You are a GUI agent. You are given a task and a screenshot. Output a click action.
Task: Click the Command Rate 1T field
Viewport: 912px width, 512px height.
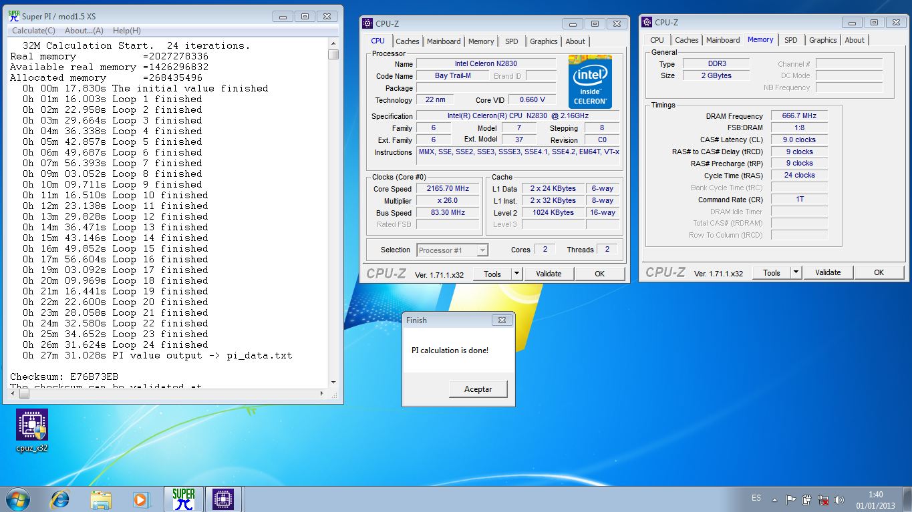pos(799,199)
